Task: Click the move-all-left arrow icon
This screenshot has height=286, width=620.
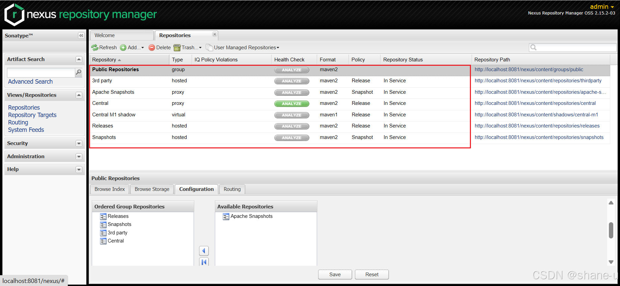Action: [204, 262]
